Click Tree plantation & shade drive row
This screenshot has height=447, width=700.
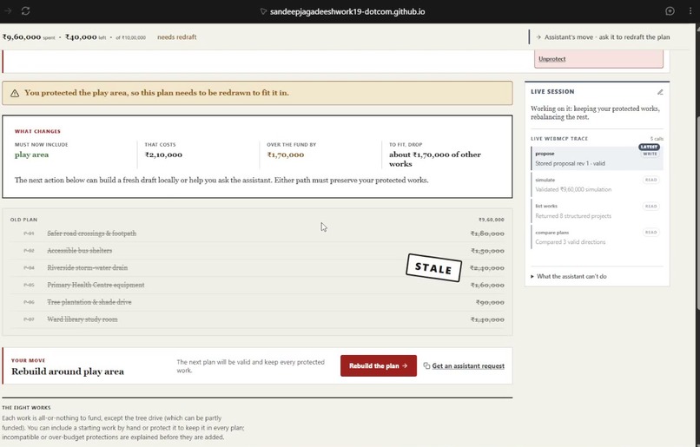pos(257,302)
